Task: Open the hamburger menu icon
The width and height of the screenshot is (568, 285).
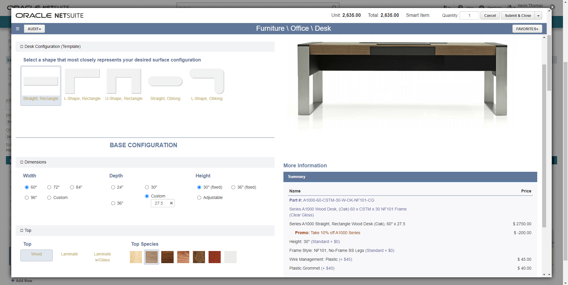Action: pos(17,29)
